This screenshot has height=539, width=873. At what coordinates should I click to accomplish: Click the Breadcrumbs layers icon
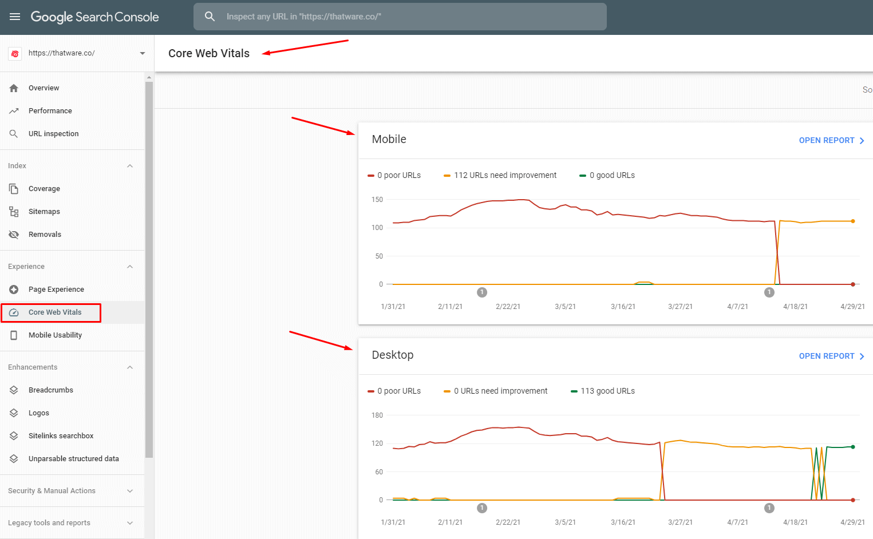14,390
